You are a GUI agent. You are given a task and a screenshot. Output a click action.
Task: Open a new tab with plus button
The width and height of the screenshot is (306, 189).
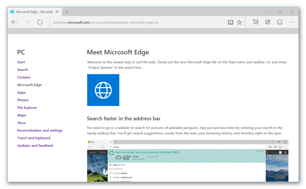[x=67, y=12]
